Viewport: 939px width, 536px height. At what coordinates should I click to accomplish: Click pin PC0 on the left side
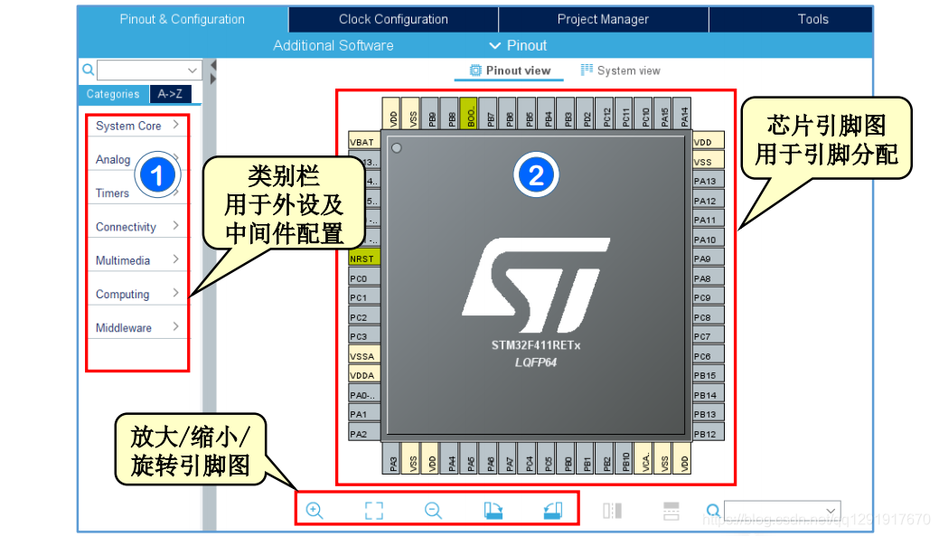click(364, 278)
